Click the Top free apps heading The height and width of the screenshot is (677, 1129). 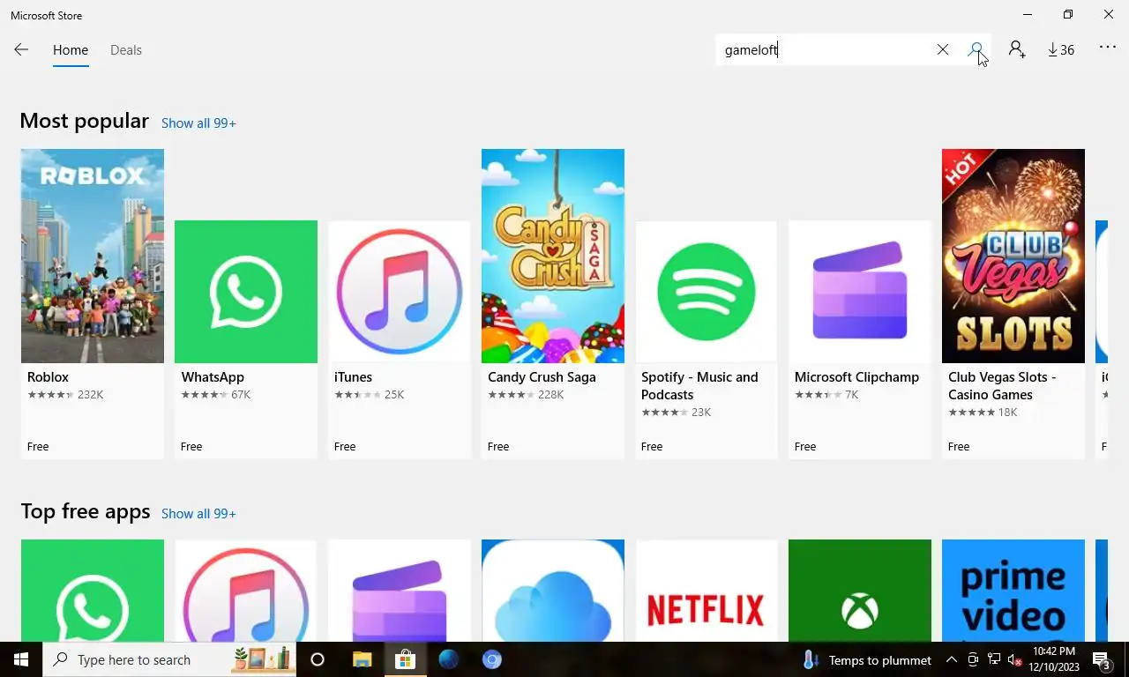coord(85,511)
